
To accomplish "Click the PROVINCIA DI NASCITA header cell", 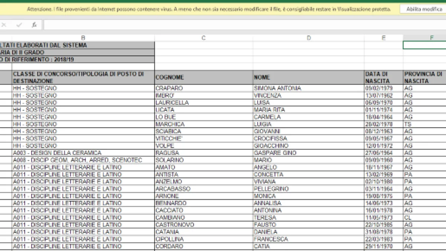I will tap(424, 77).
